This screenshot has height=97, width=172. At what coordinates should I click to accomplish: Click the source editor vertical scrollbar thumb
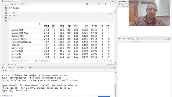115,11
